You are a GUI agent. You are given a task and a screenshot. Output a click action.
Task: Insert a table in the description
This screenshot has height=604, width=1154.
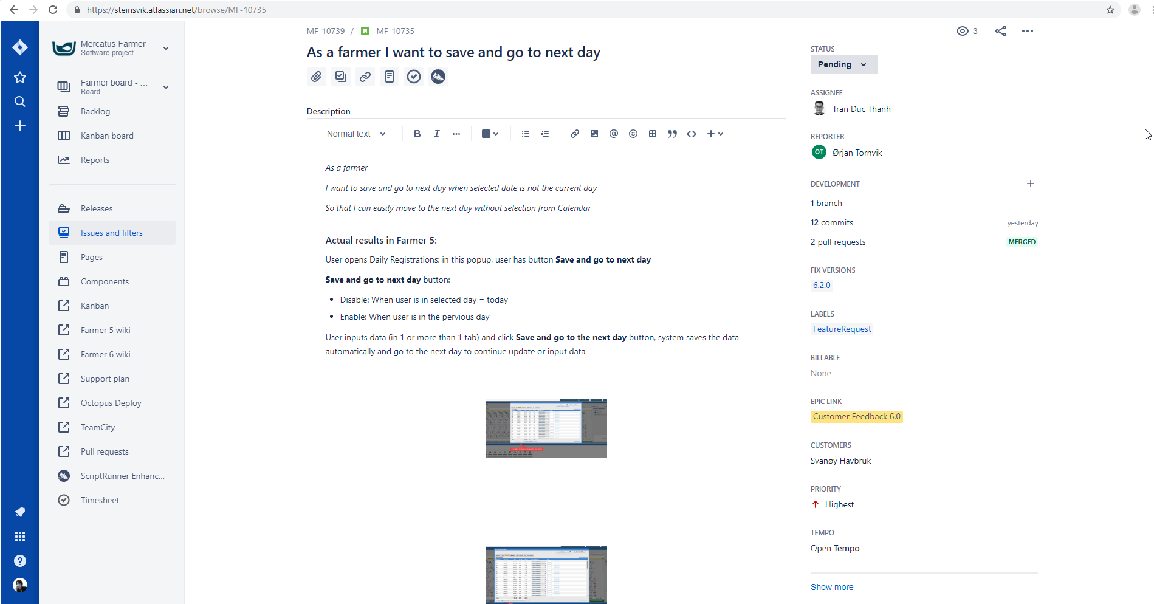tap(653, 134)
